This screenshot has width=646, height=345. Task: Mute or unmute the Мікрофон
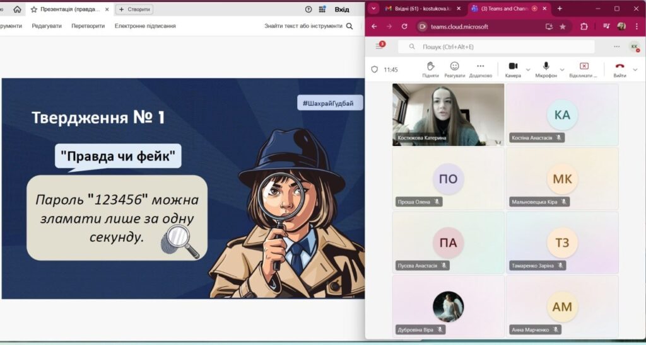pos(546,66)
